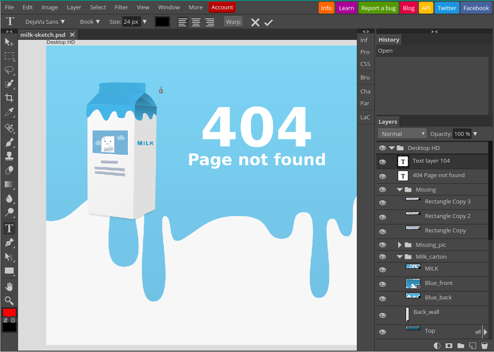The image size is (494, 352).
Task: Open the Normal blend mode dropdown
Action: 402,134
